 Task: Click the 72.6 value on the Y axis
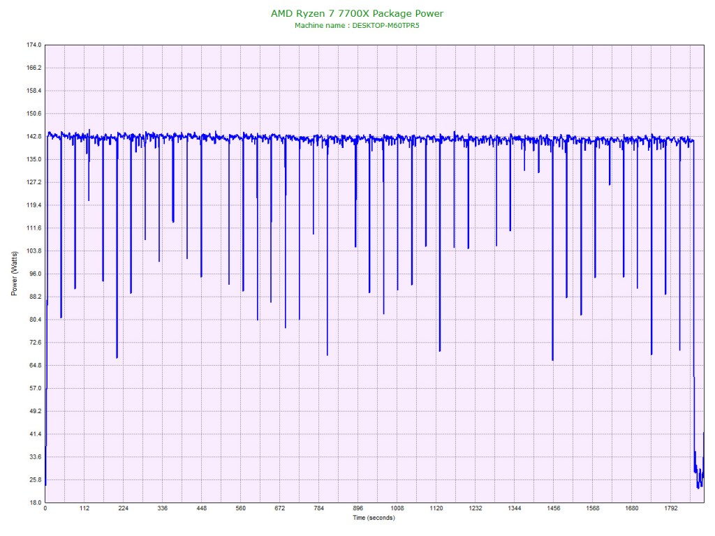pos(35,343)
